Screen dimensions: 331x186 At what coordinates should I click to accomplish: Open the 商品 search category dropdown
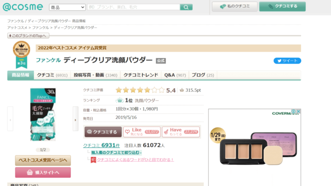(67, 7)
